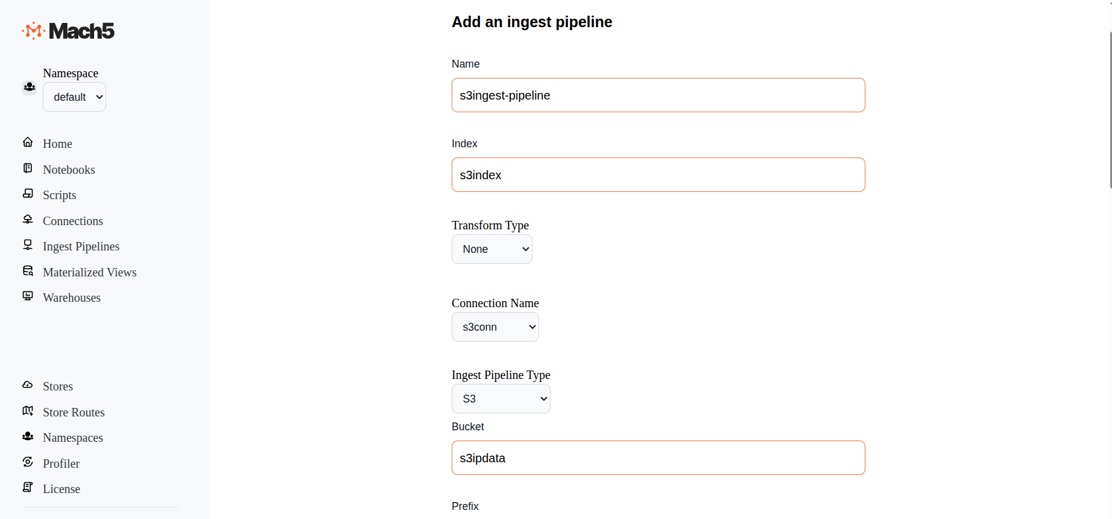Select the Store Routes map icon
Image resolution: width=1112 pixels, height=519 pixels.
click(28, 410)
